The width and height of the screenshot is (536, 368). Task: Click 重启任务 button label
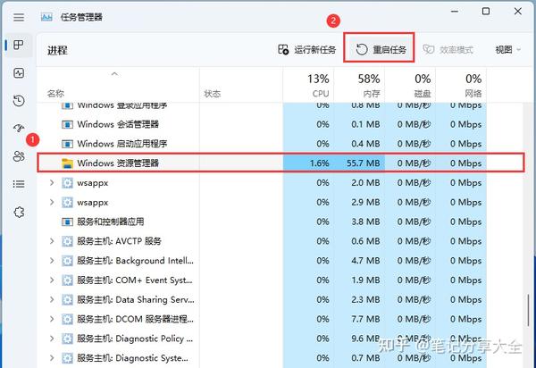point(389,50)
